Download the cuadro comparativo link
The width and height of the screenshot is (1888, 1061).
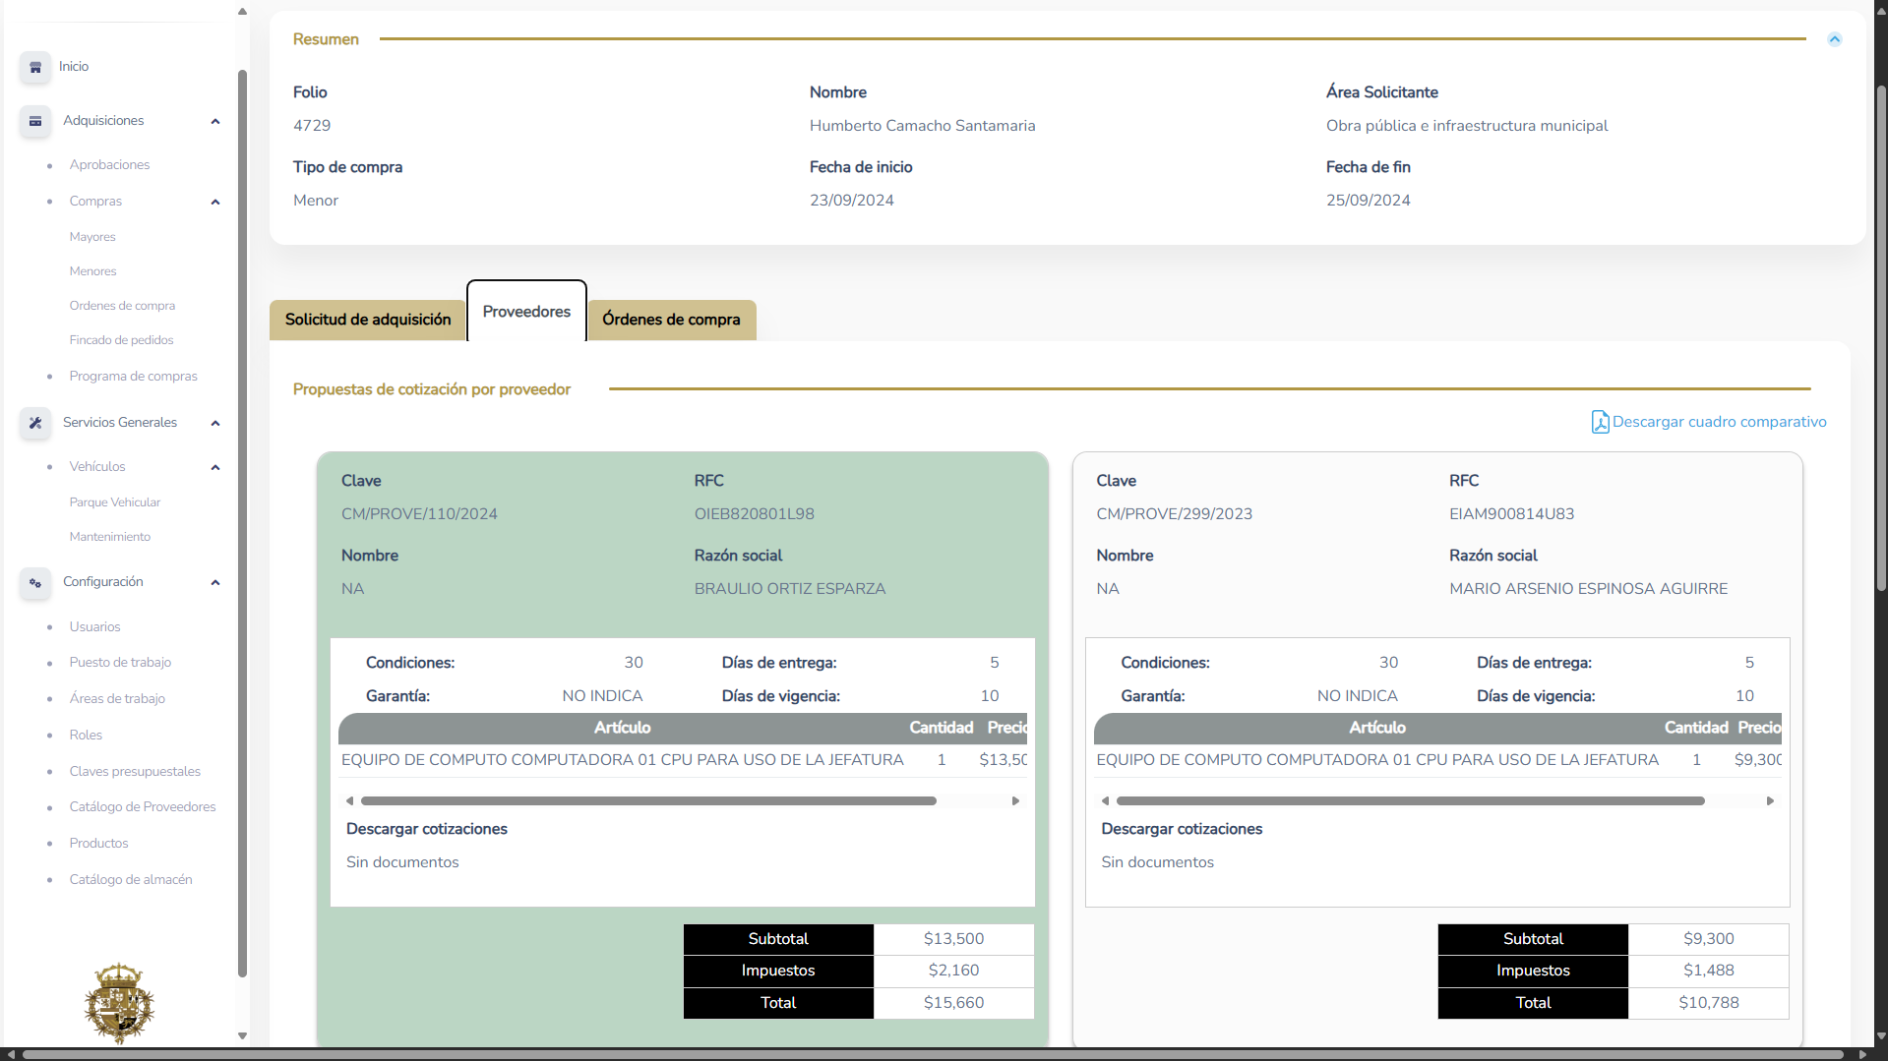tap(1719, 422)
